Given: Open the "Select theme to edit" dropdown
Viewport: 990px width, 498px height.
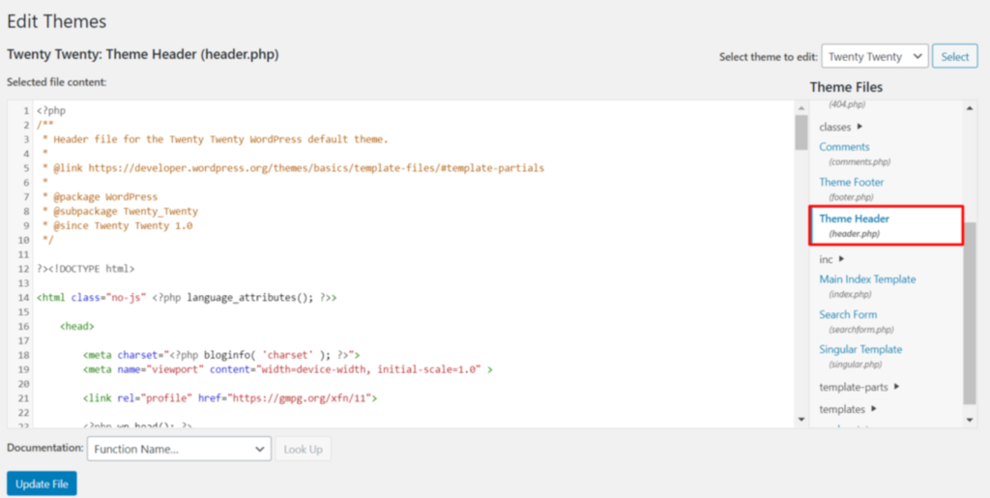Looking at the screenshot, I should pyautogui.click(x=874, y=57).
